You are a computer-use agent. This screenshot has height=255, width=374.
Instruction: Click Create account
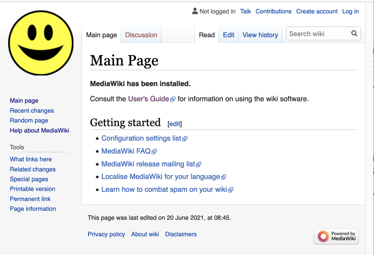coord(317,11)
